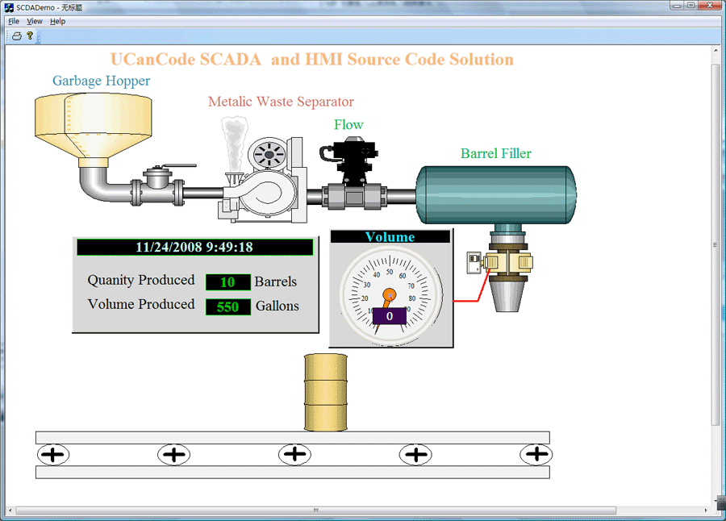The width and height of the screenshot is (726, 521).
Task: Click the yellow barrel on the conveyor
Action: point(325,393)
